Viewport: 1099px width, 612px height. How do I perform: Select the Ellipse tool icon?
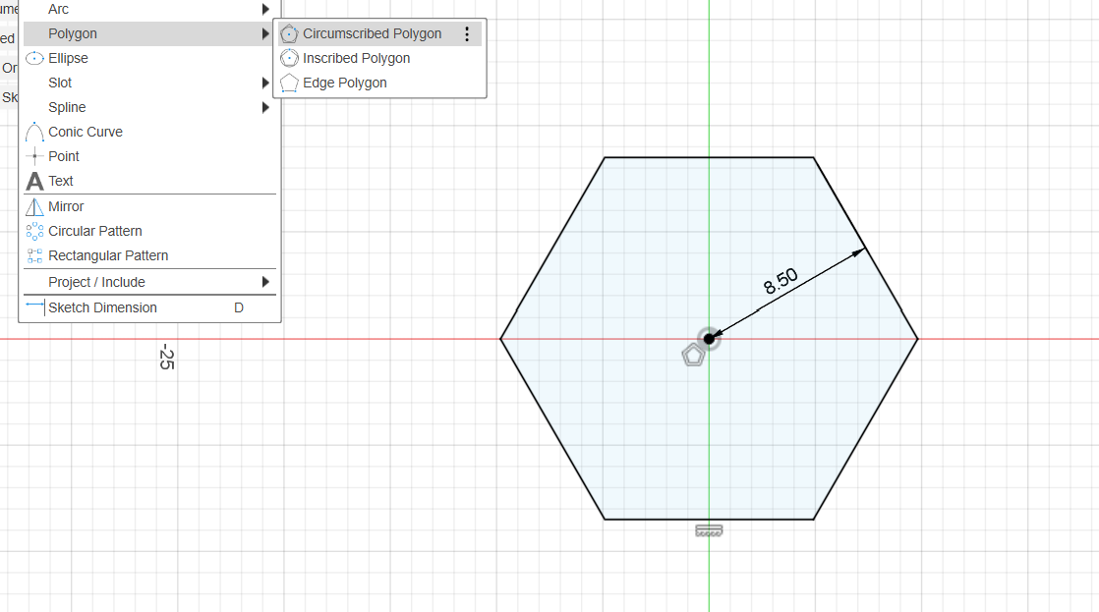click(x=34, y=58)
